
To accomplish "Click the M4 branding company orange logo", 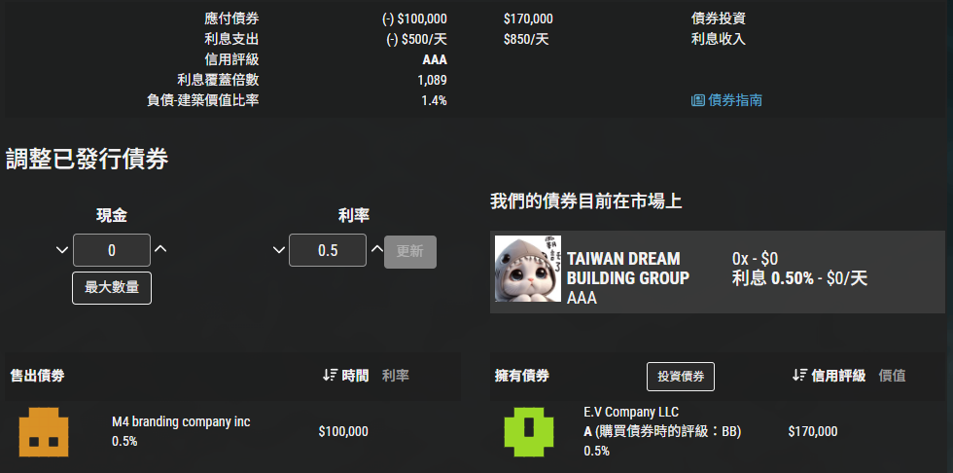I will (44, 432).
